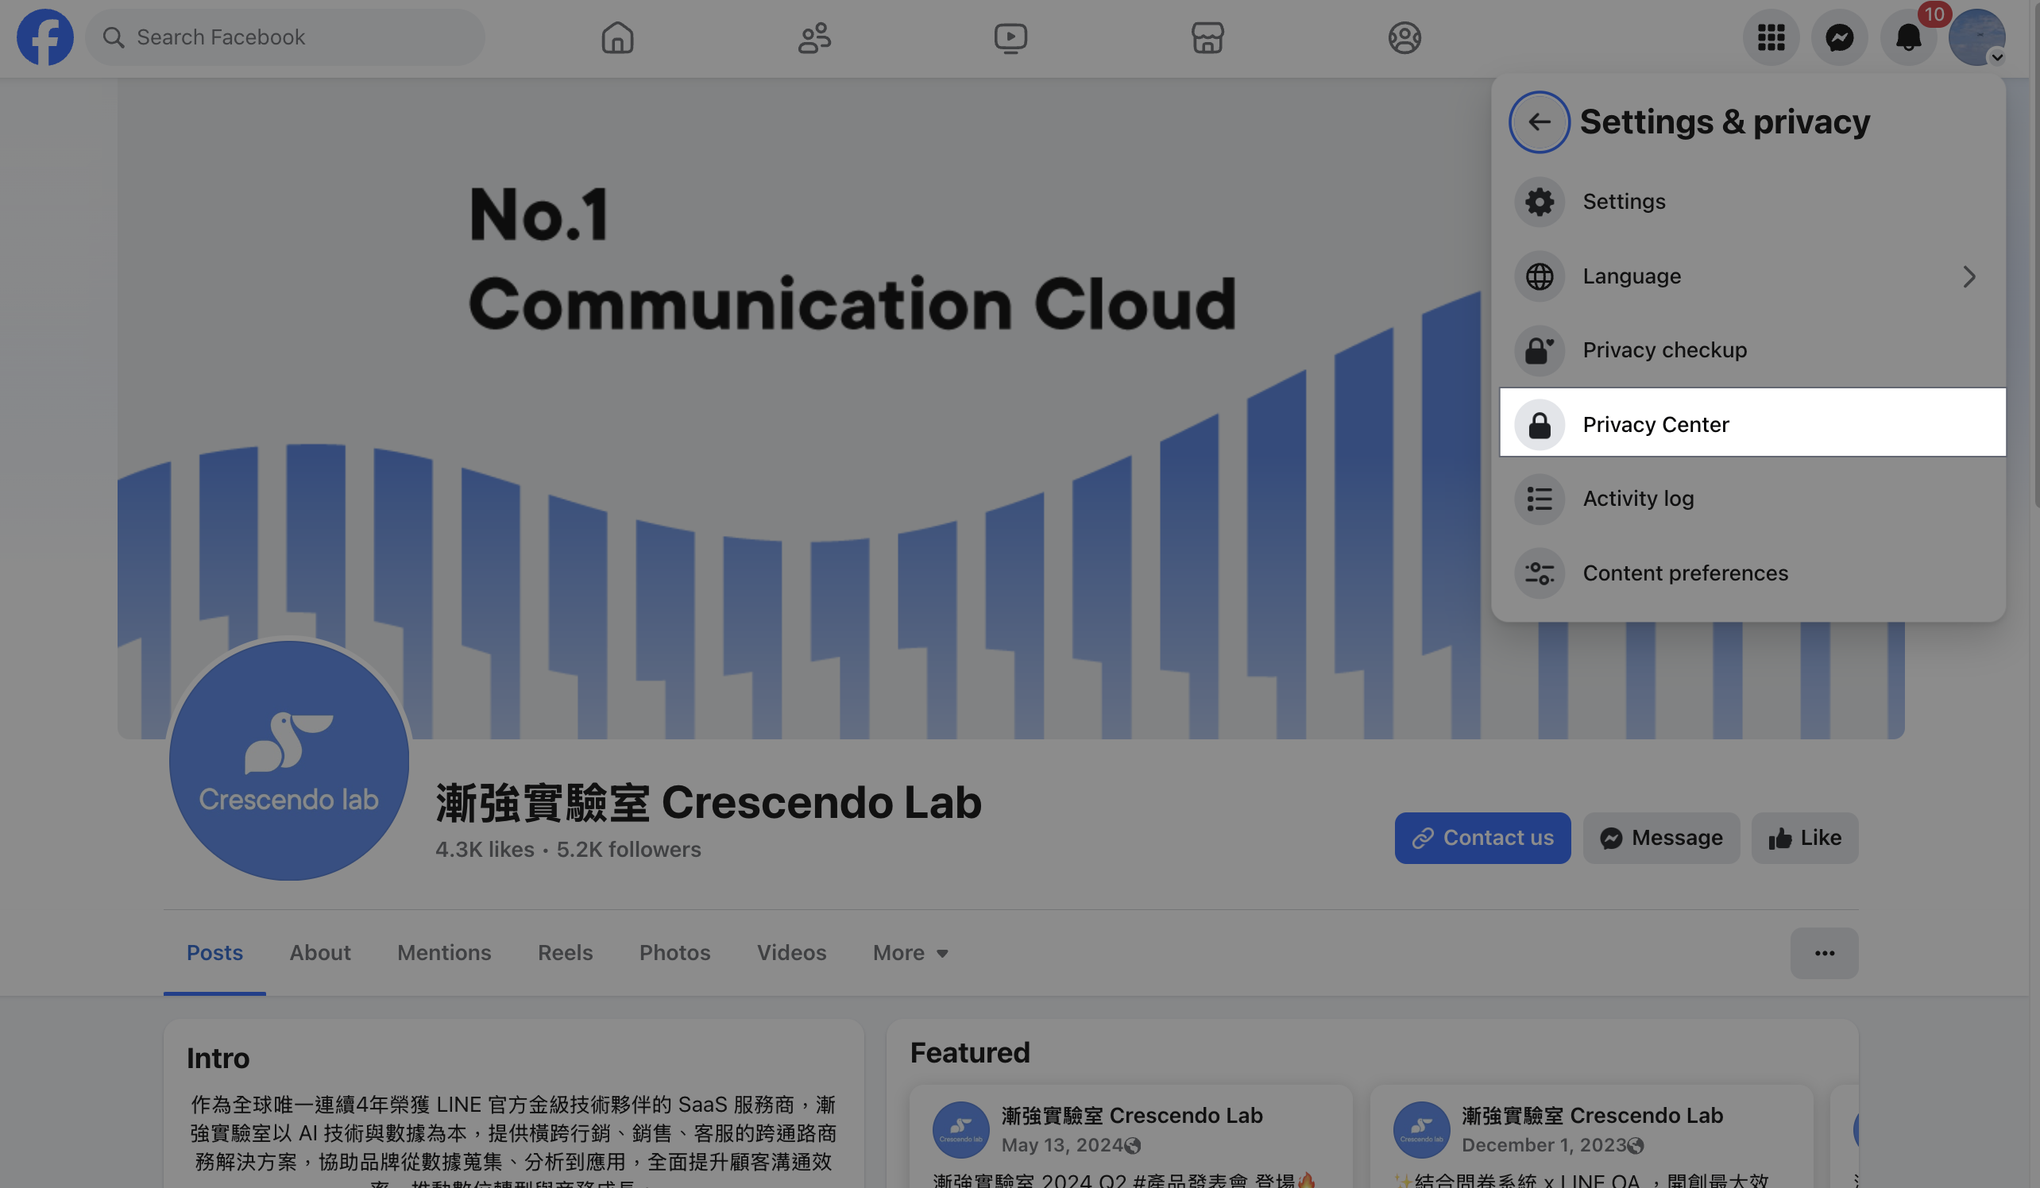Open the May 13, 2024 featured post date
The width and height of the screenshot is (2040, 1188).
point(1062,1145)
